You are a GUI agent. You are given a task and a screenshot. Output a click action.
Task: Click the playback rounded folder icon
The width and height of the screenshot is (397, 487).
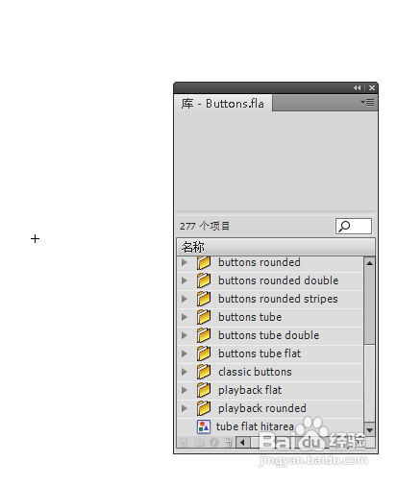[x=204, y=408]
